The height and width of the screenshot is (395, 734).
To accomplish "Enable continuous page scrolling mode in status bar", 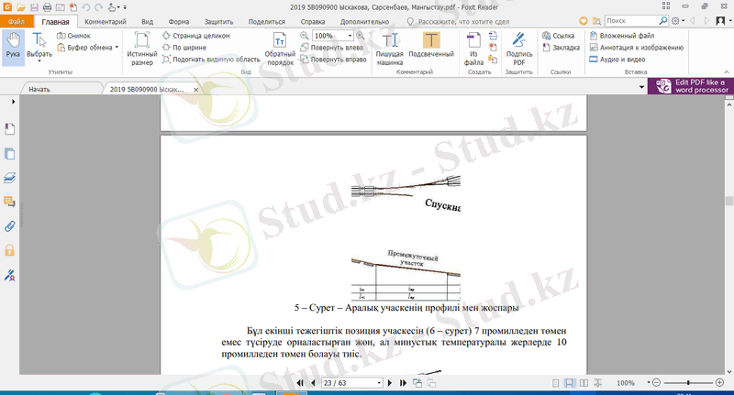I will coord(570,382).
